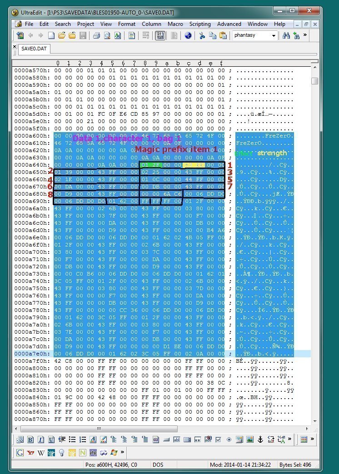This screenshot has height=474, width=339.
Task: Expand table toolbar overflow chevron
Action: click(x=312, y=439)
